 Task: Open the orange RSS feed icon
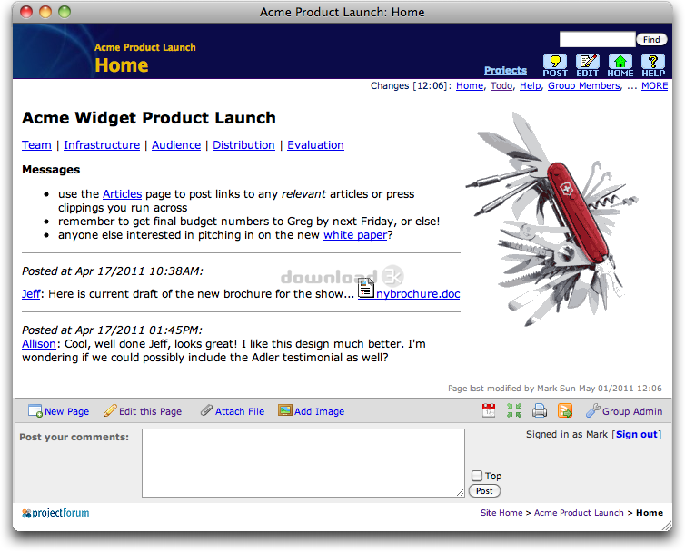pyautogui.click(x=565, y=411)
